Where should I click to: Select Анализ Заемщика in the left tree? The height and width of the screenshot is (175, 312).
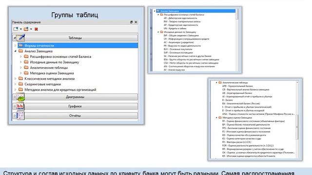39,51
